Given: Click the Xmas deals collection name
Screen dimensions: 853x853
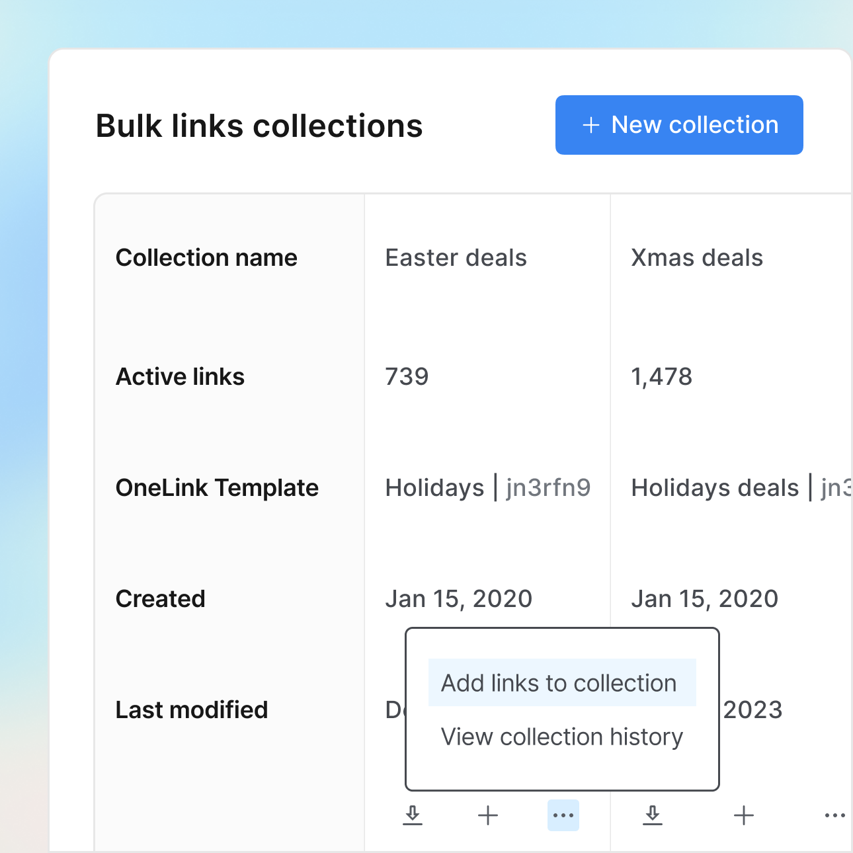Looking at the screenshot, I should click(697, 258).
